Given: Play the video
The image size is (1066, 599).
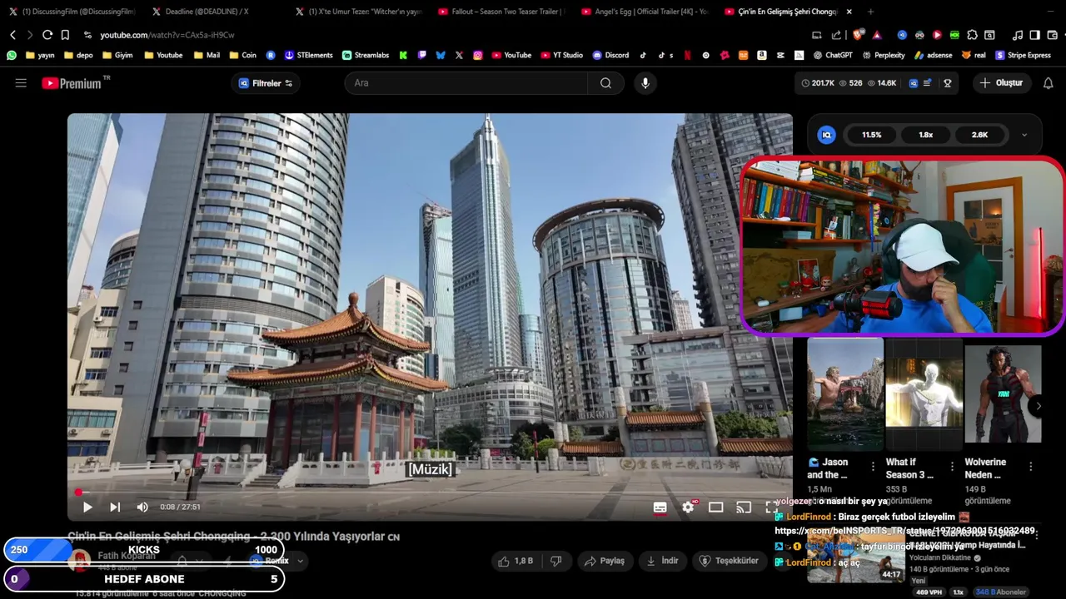Looking at the screenshot, I should click(x=87, y=507).
